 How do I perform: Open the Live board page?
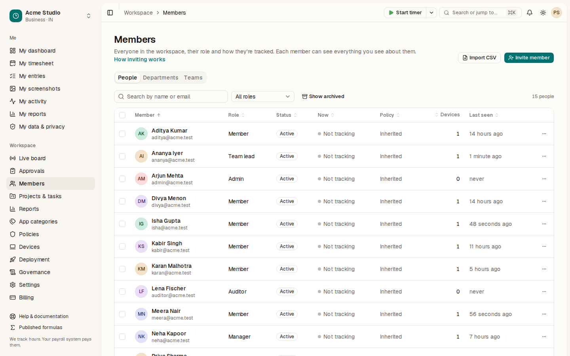[51, 158]
